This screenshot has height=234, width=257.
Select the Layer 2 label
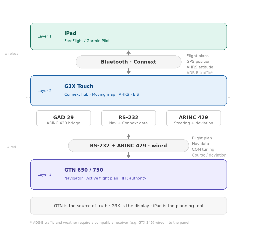point(45,91)
